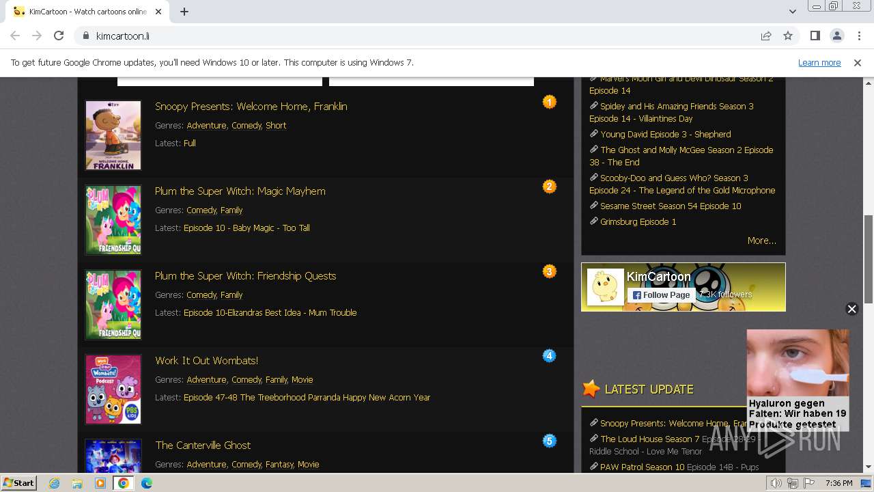Click the Magic Mayhem poster thumbnail
Viewport: 874px width, 492px height.
(x=113, y=220)
